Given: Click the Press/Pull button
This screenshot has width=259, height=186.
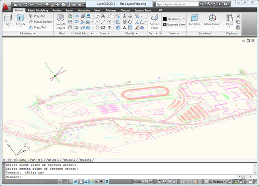Looking at the screenshot, I should tap(39, 27).
